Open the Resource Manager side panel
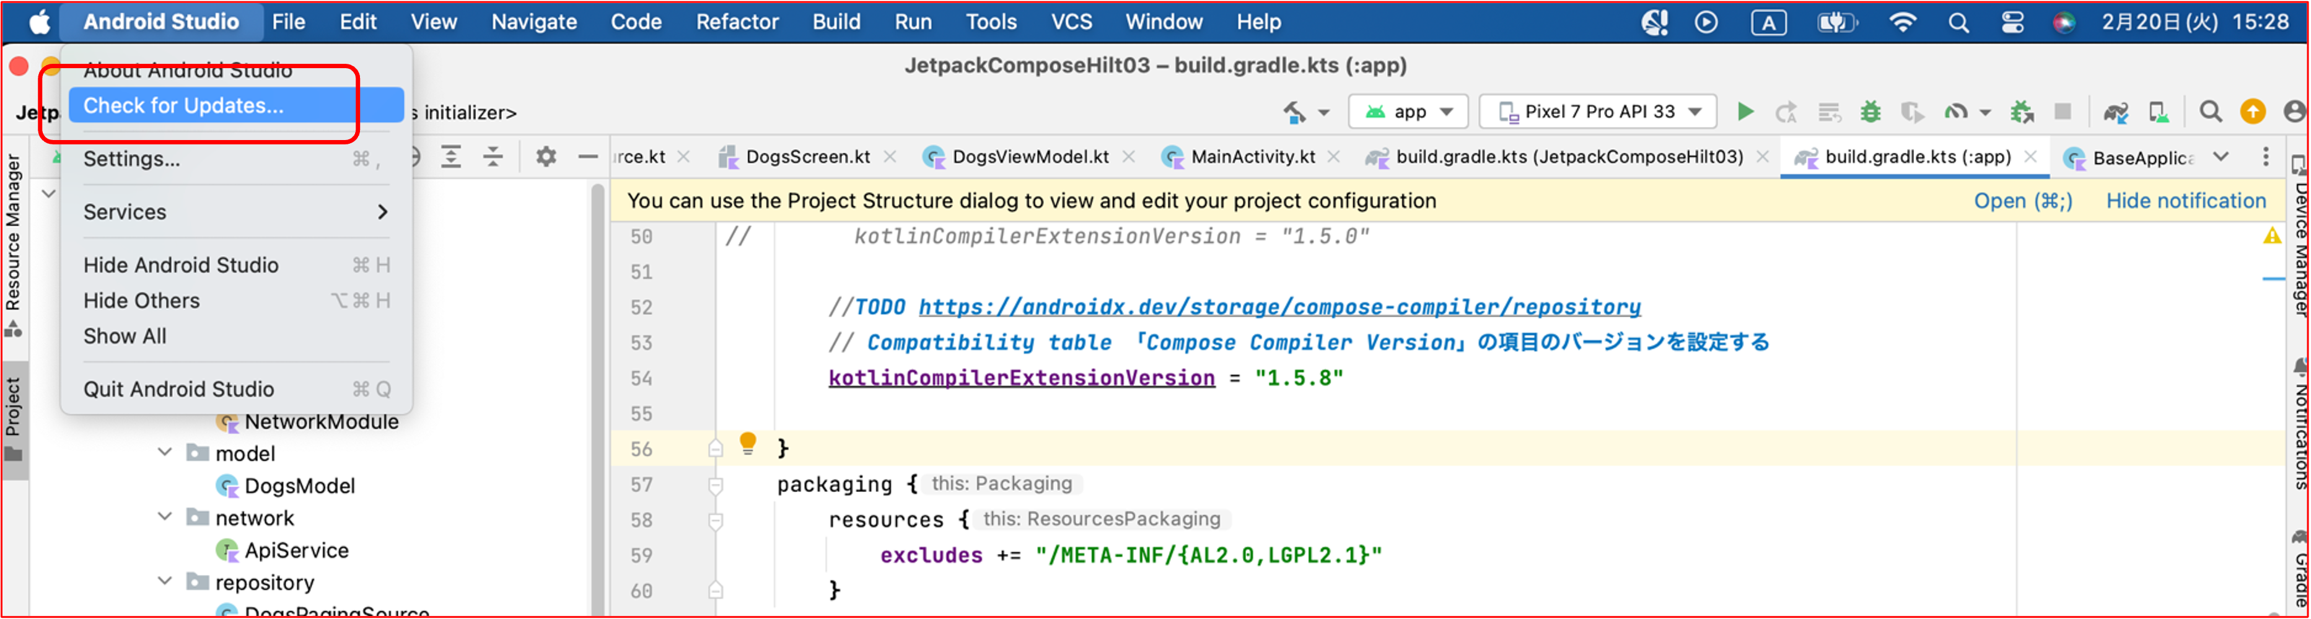The width and height of the screenshot is (2311, 619). 14,245
